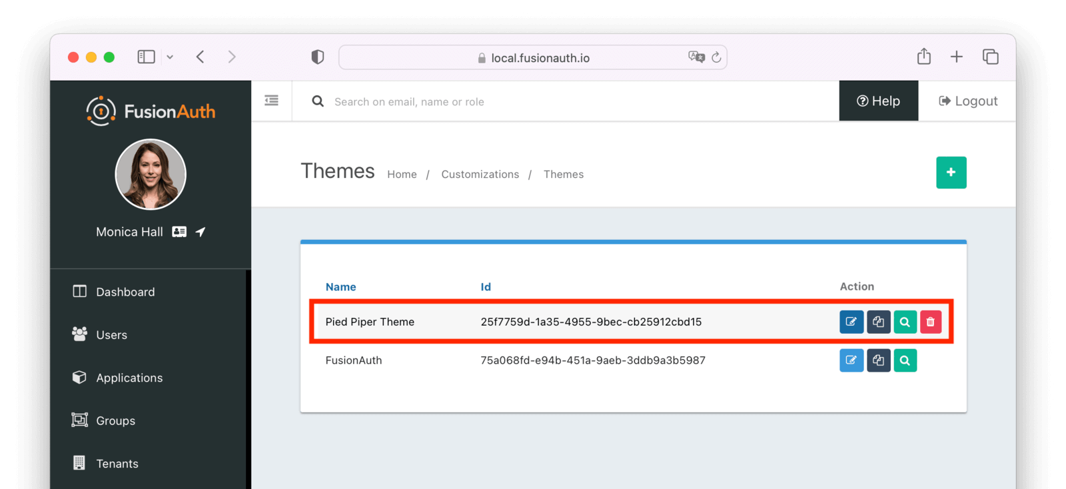The image size is (1066, 489).
Task: Edit the default FusionAuth theme
Action: click(x=851, y=360)
